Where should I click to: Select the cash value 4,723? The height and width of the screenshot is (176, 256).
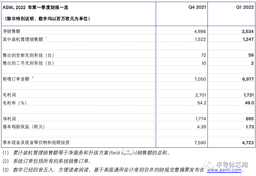(248, 143)
